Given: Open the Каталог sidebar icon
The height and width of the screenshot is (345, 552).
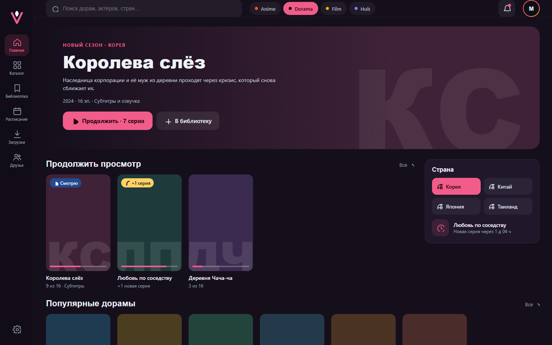Looking at the screenshot, I should 17,68.
